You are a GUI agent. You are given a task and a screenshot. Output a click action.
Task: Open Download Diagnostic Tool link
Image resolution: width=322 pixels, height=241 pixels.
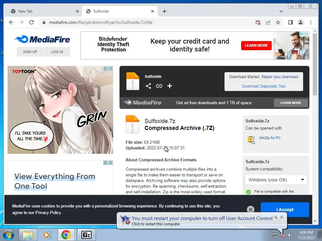264,86
